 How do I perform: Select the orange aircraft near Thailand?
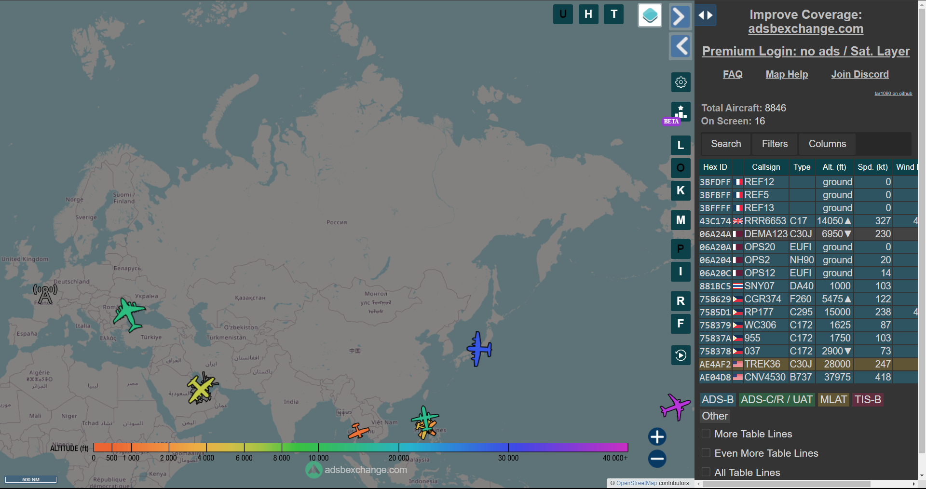tap(358, 431)
